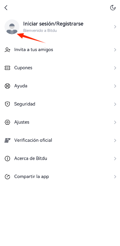Click the invite friends person-plus icon
Viewport: 120px width, 246px height.
pos(7,50)
